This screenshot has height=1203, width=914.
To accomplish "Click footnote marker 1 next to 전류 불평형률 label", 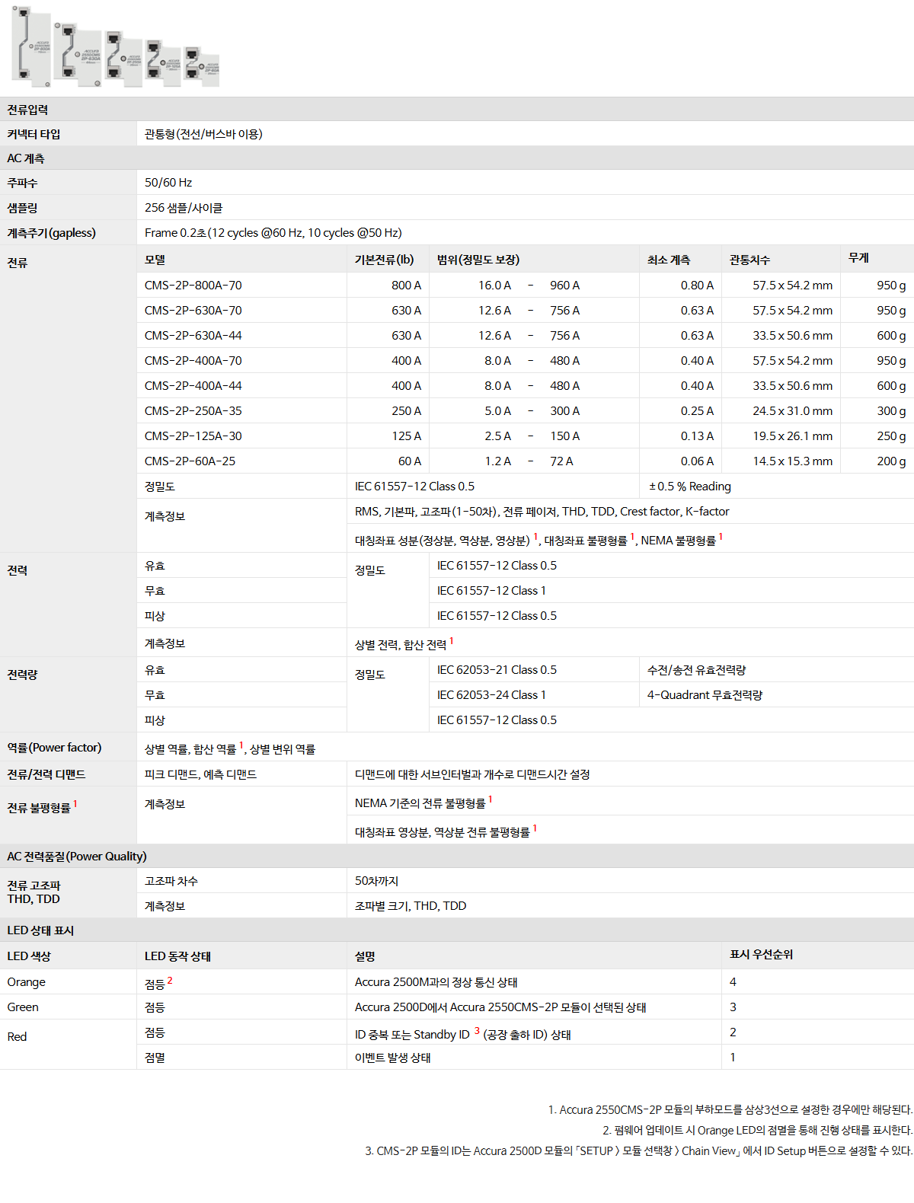I will (75, 804).
